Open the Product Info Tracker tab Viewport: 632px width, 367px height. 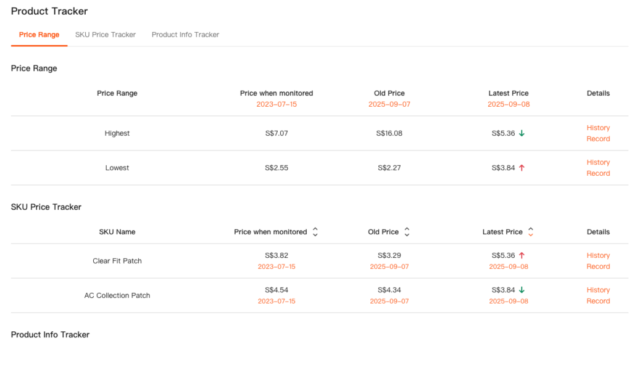pyautogui.click(x=185, y=35)
